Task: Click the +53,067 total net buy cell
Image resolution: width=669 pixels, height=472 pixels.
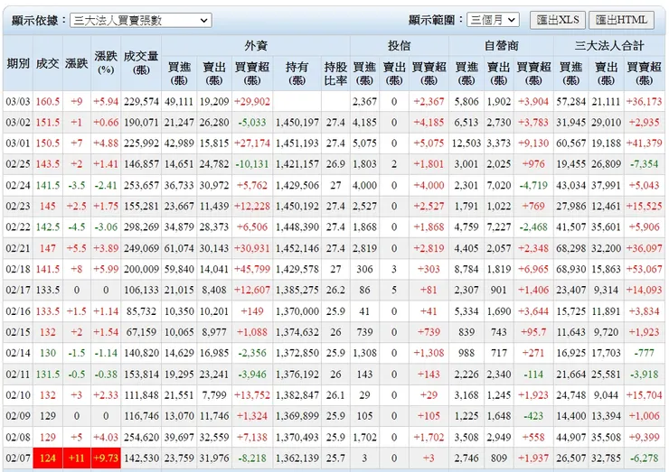Action: pos(644,269)
